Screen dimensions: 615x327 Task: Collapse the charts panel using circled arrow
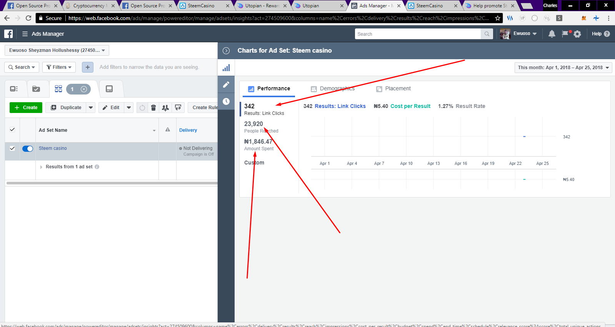226,51
